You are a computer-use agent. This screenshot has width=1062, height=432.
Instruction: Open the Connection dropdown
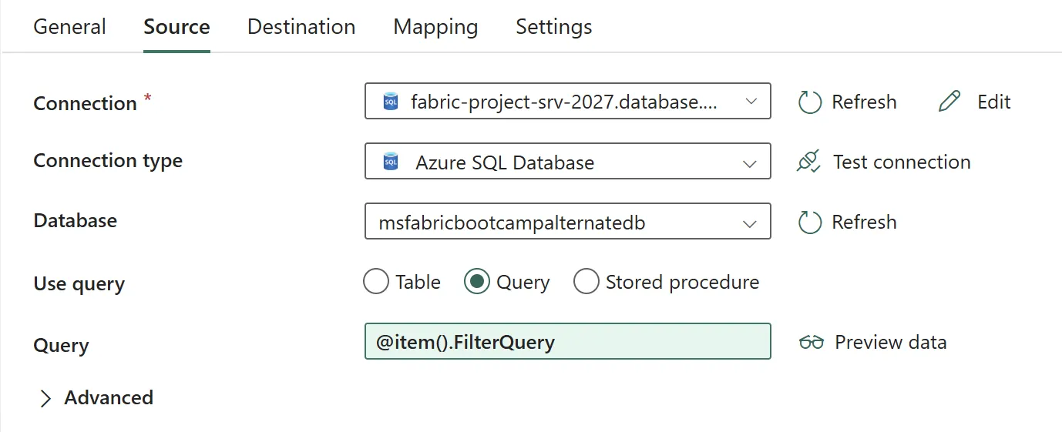pyautogui.click(x=567, y=101)
